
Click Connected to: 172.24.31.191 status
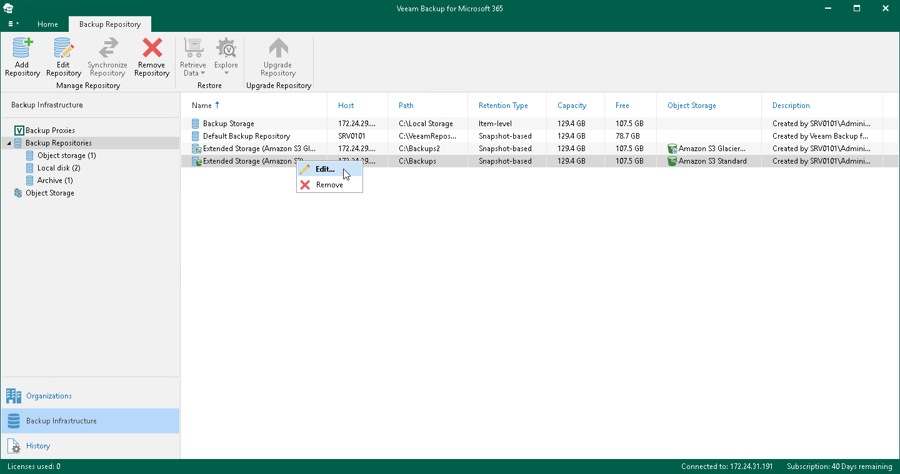point(727,467)
